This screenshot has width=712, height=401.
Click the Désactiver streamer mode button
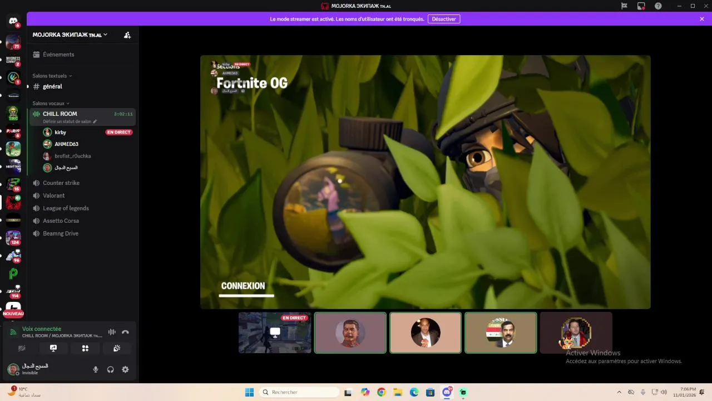[444, 19]
